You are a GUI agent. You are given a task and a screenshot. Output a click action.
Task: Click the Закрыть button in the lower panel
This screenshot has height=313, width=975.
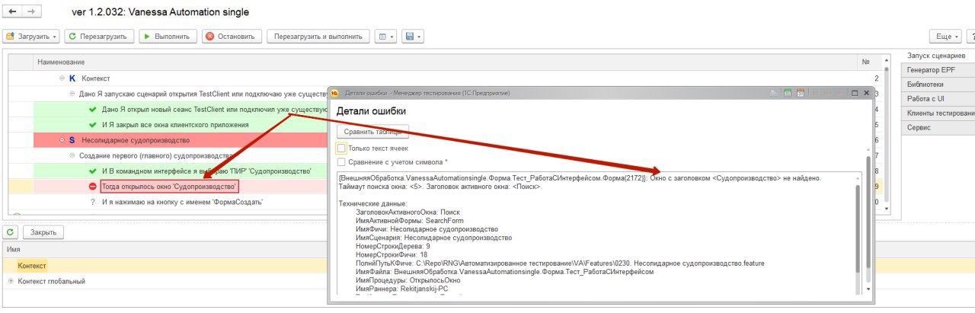pyautogui.click(x=43, y=232)
